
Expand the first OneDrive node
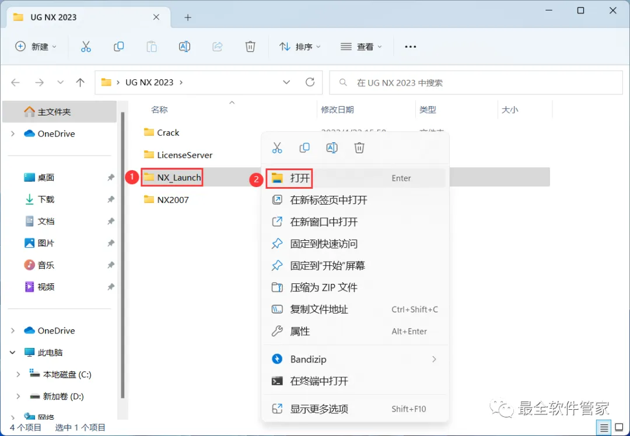click(13, 133)
